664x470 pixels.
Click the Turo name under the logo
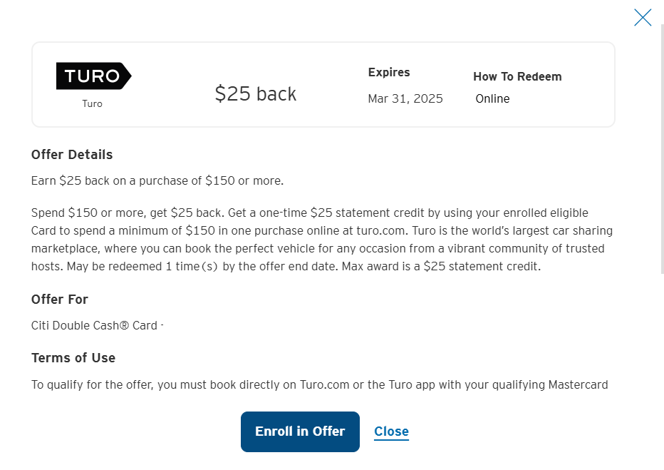click(x=92, y=104)
